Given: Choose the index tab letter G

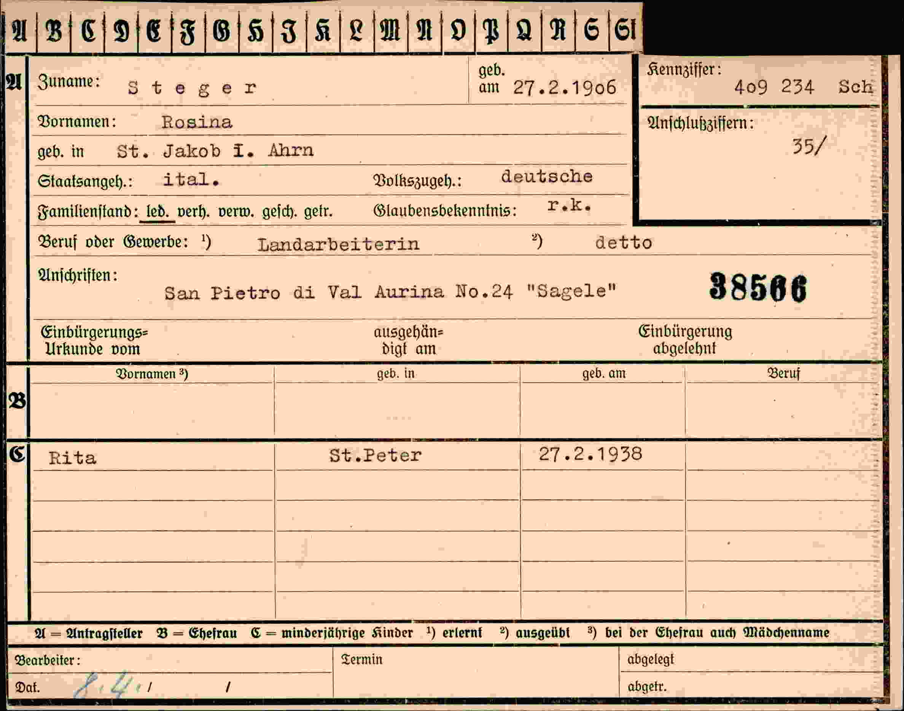Looking at the screenshot, I should (x=221, y=32).
